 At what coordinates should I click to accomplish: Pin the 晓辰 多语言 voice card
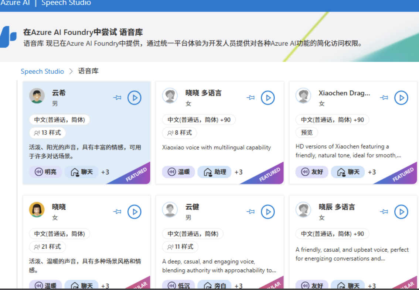tap(384, 211)
